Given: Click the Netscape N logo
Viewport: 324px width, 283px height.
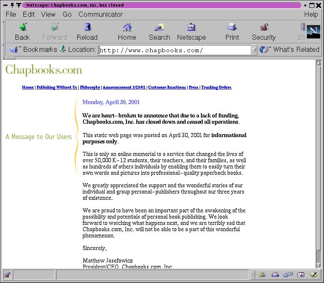Looking at the screenshot, I should tap(314, 32).
